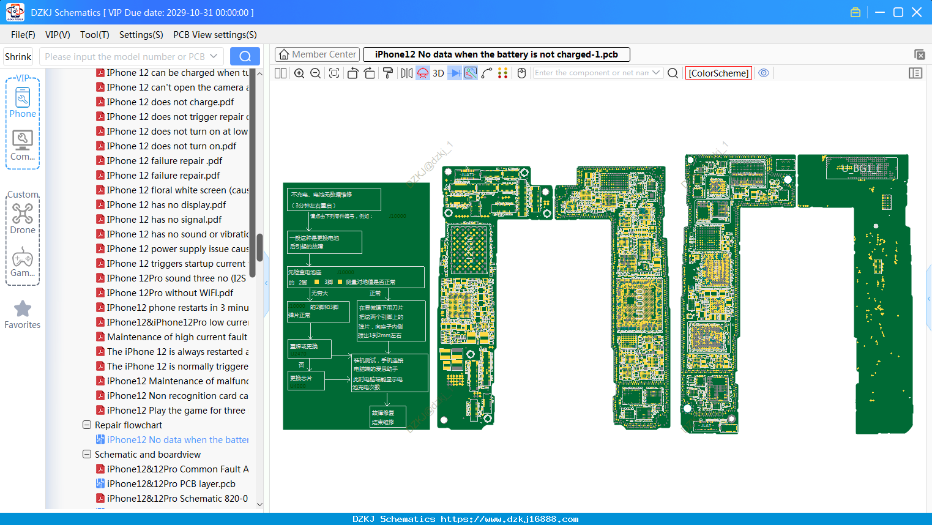Mirror the PCB view horizontally

coord(406,73)
